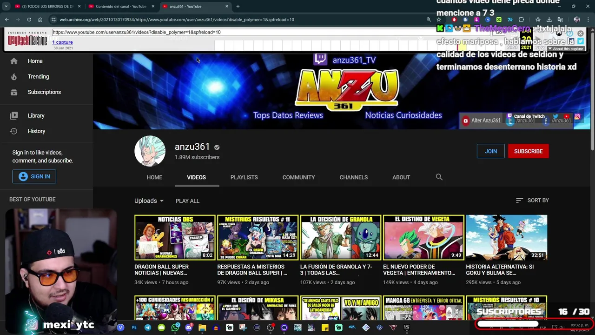Open the History clock icon
Screen dimensions: 595x335
point(14,131)
